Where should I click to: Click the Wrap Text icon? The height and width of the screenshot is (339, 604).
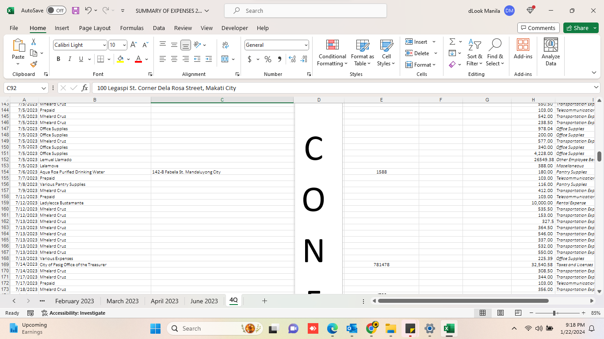[226, 45]
